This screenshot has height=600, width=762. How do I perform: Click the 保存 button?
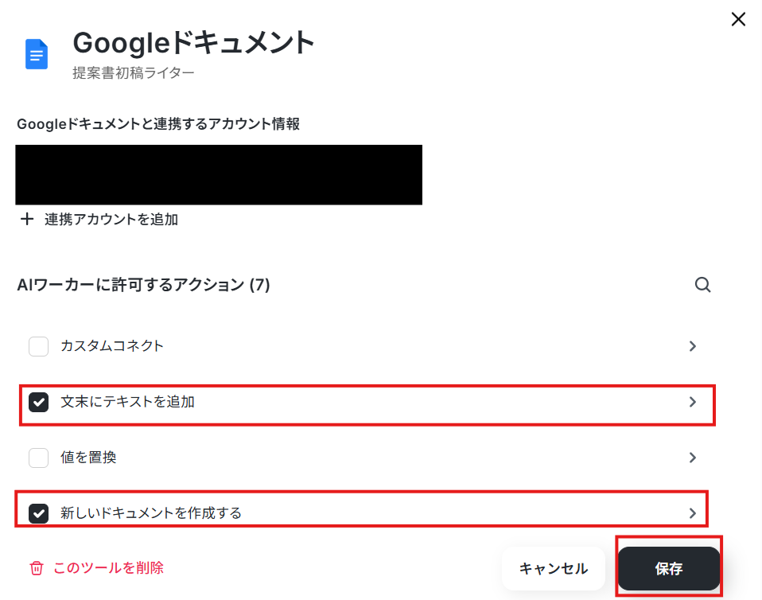(669, 568)
